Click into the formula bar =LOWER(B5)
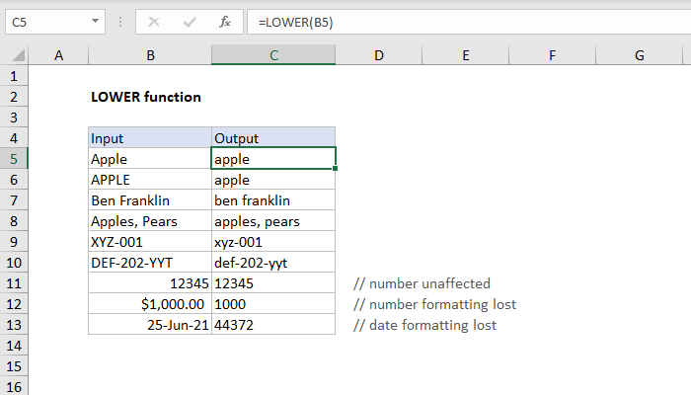691x395 pixels. click(x=469, y=22)
